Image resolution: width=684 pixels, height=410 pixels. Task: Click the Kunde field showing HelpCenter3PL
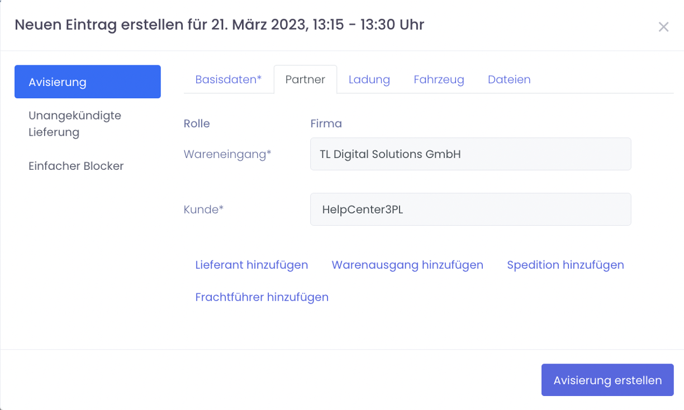point(471,209)
